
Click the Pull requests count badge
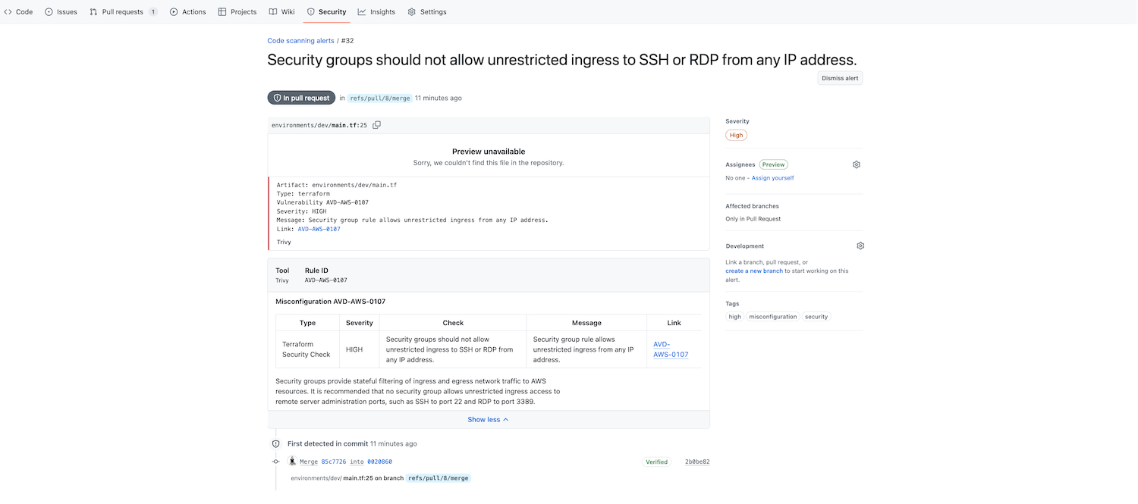pyautogui.click(x=152, y=12)
